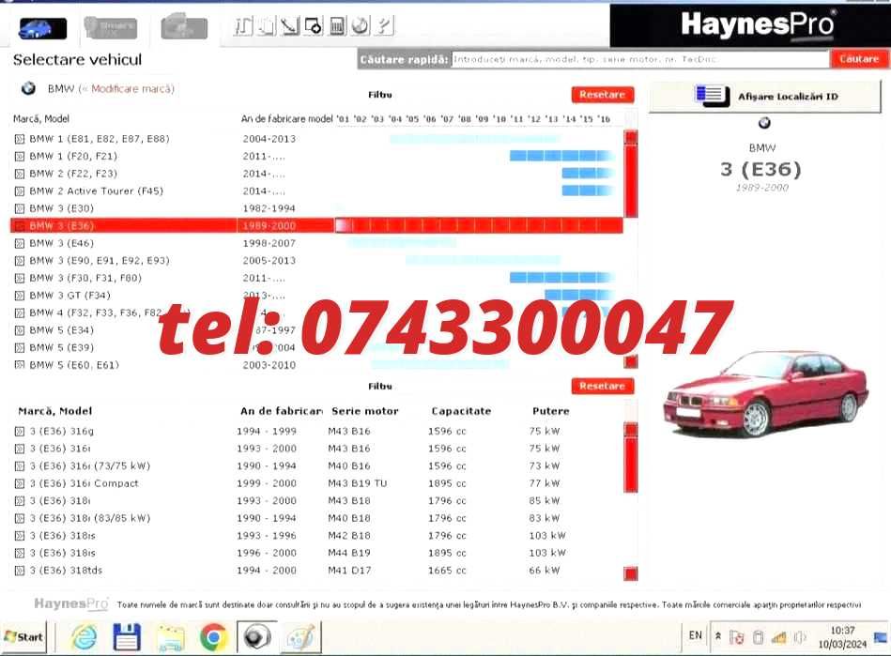Viewport: 891px width, 656px height.
Task: Open the greyed SmartFIX tab
Action: click(x=110, y=27)
